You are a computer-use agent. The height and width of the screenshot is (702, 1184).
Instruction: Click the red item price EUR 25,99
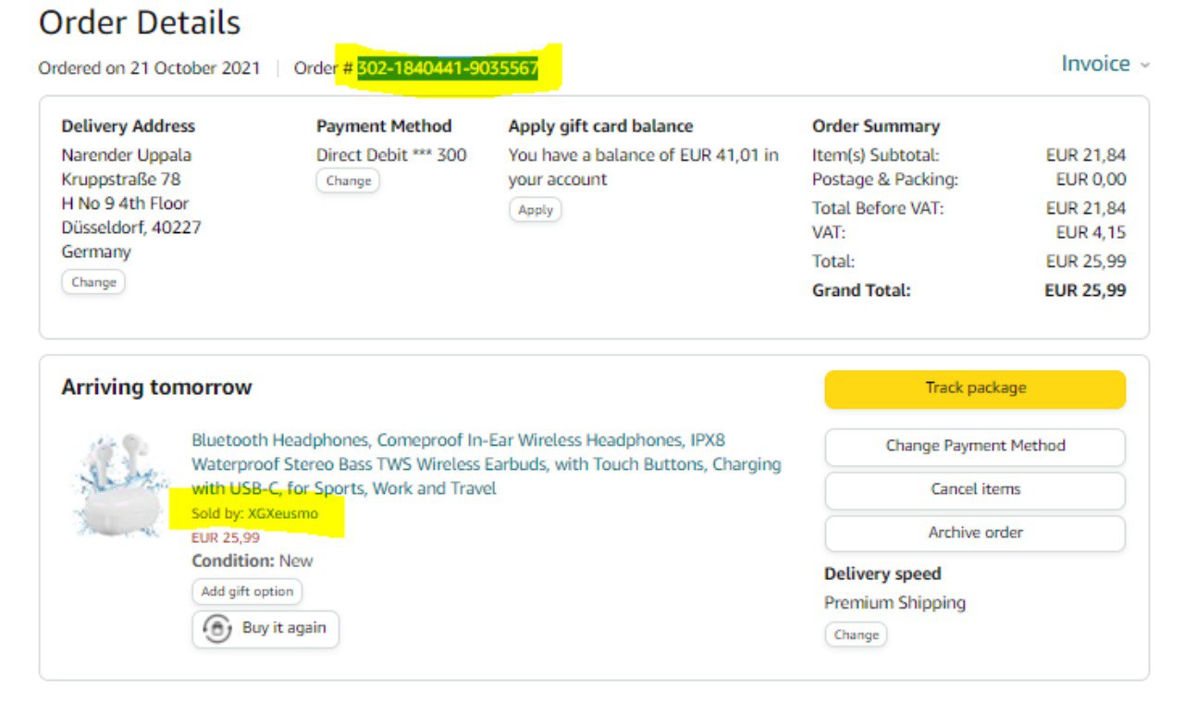[x=226, y=537]
